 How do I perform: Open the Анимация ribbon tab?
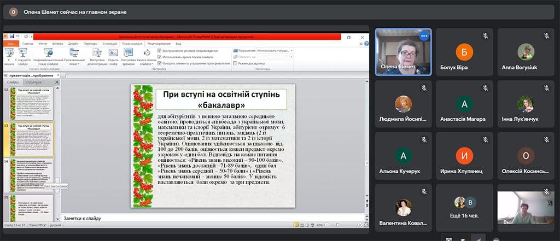[109, 44]
